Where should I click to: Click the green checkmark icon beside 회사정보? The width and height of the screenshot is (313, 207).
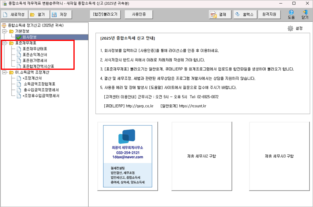click(19, 37)
